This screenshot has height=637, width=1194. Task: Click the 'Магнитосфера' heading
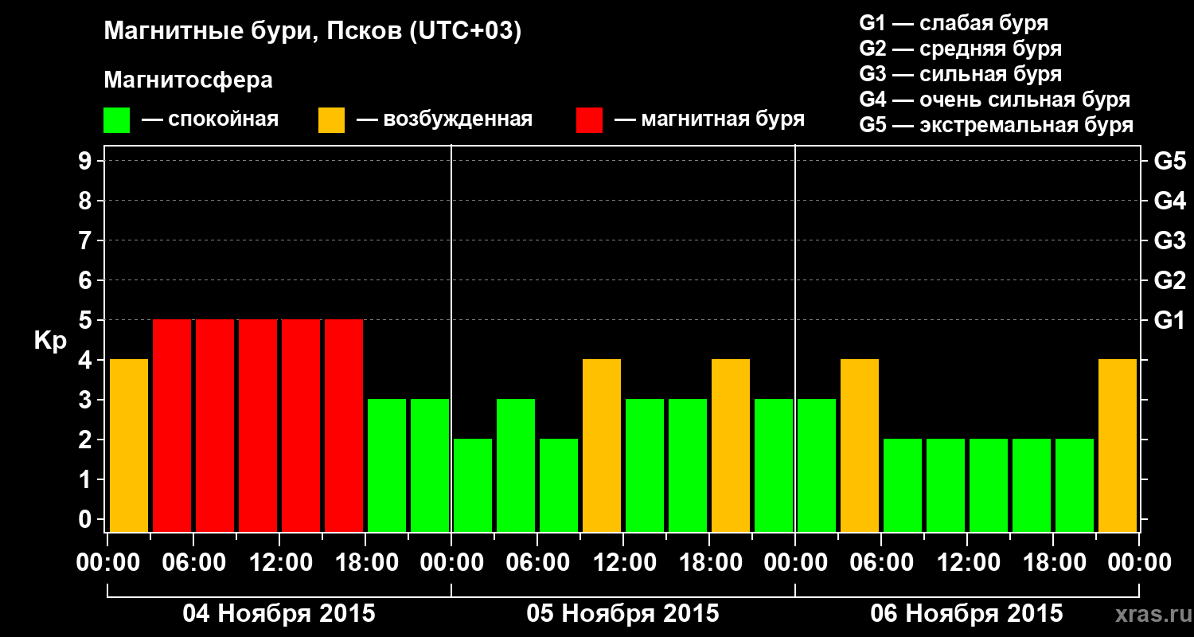click(x=189, y=80)
